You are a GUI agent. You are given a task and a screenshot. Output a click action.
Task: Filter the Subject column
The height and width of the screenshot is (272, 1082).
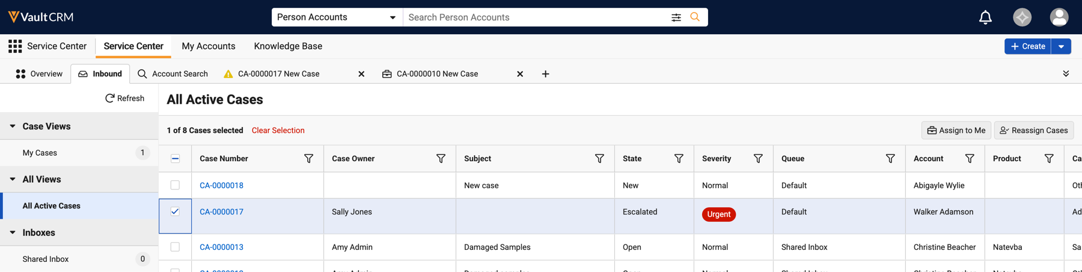coord(599,159)
